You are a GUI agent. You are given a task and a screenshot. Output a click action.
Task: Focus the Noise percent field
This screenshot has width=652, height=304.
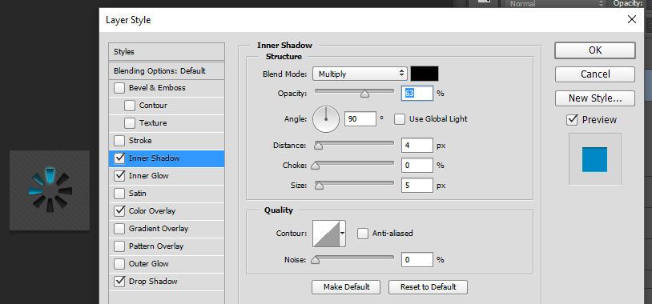click(417, 259)
